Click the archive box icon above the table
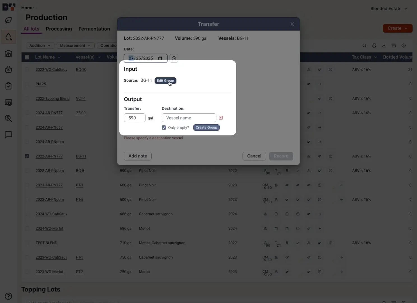 pyautogui.click(x=394, y=45)
